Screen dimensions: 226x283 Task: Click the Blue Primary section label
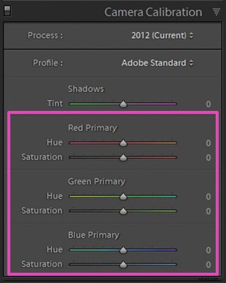click(x=93, y=235)
